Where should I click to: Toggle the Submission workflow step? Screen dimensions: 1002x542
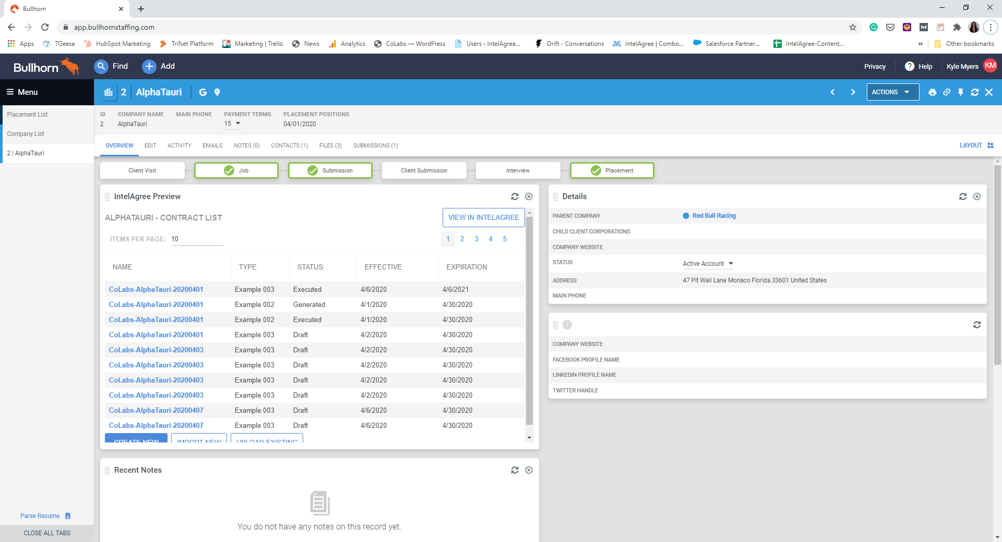pos(330,170)
